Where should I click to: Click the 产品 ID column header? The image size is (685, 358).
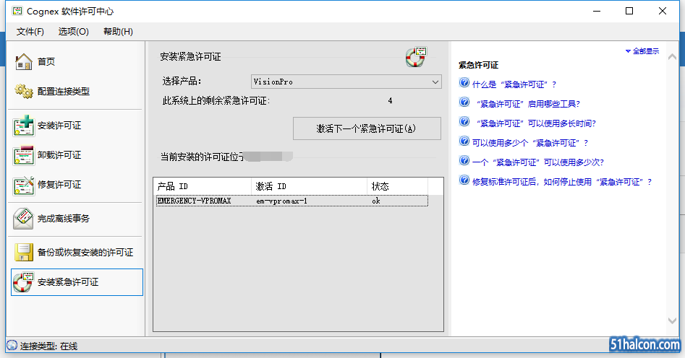(x=203, y=186)
